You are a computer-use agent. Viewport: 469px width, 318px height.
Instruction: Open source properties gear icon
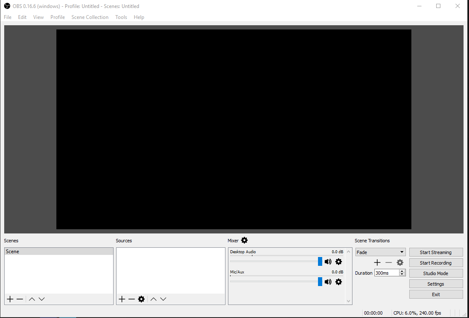coord(141,299)
